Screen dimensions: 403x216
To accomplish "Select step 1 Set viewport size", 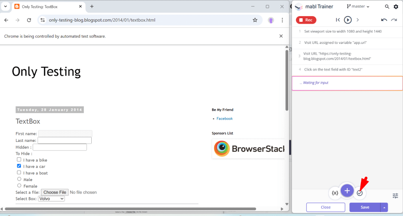I will pyautogui.click(x=347, y=32).
